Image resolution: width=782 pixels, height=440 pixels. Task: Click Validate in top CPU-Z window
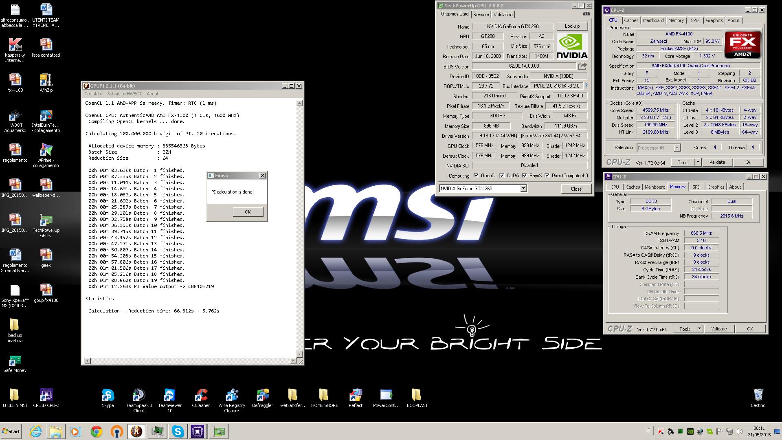[717, 162]
